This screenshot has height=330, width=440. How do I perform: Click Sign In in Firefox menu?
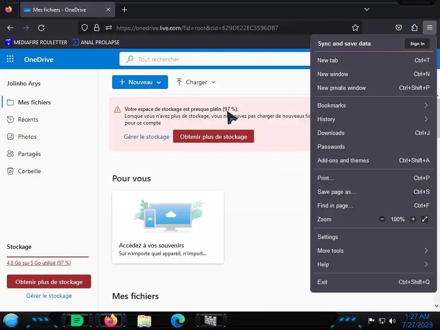417,43
